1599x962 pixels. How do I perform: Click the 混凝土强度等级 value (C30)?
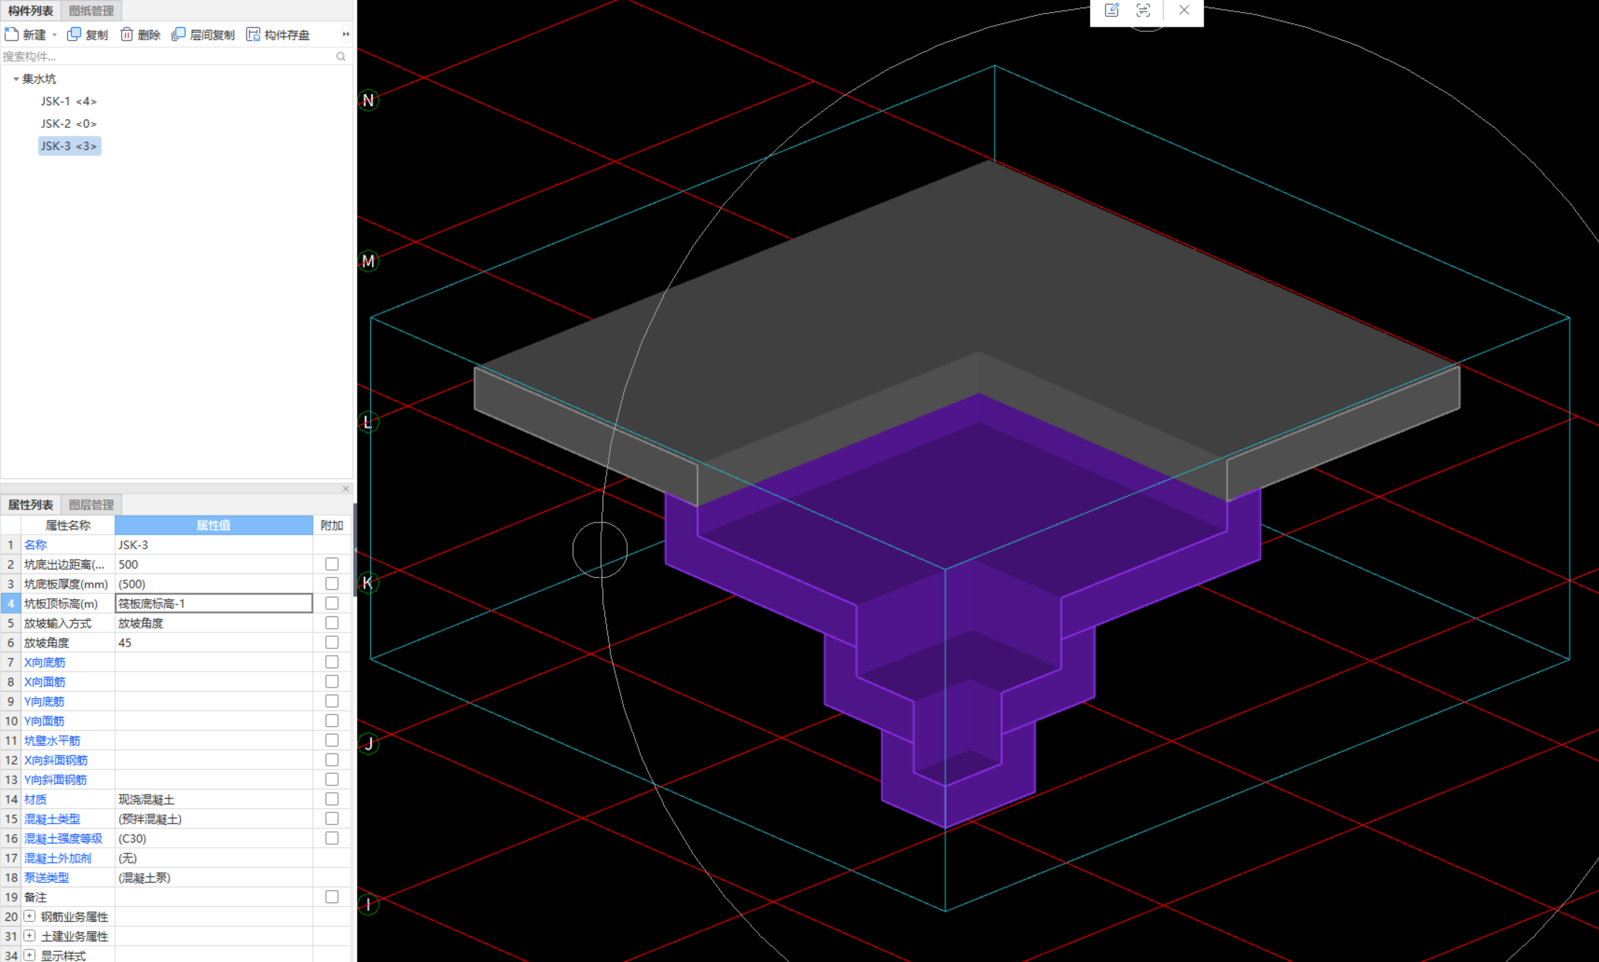[214, 838]
